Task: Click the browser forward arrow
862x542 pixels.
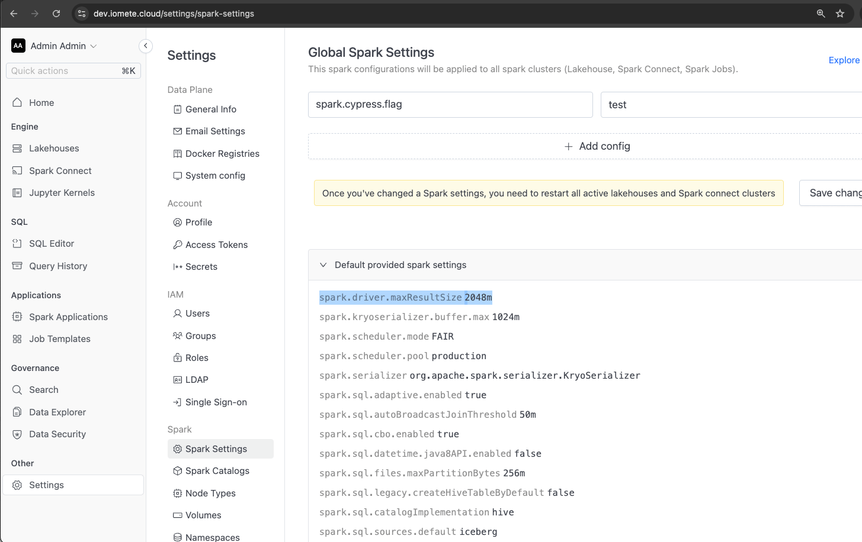Action: pyautogui.click(x=35, y=14)
